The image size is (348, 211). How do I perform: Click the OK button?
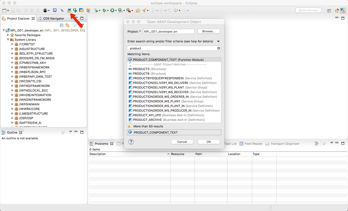coord(209,142)
